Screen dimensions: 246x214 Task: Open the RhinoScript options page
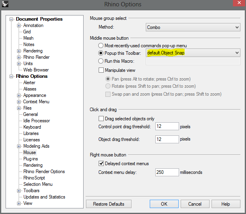[34, 178]
